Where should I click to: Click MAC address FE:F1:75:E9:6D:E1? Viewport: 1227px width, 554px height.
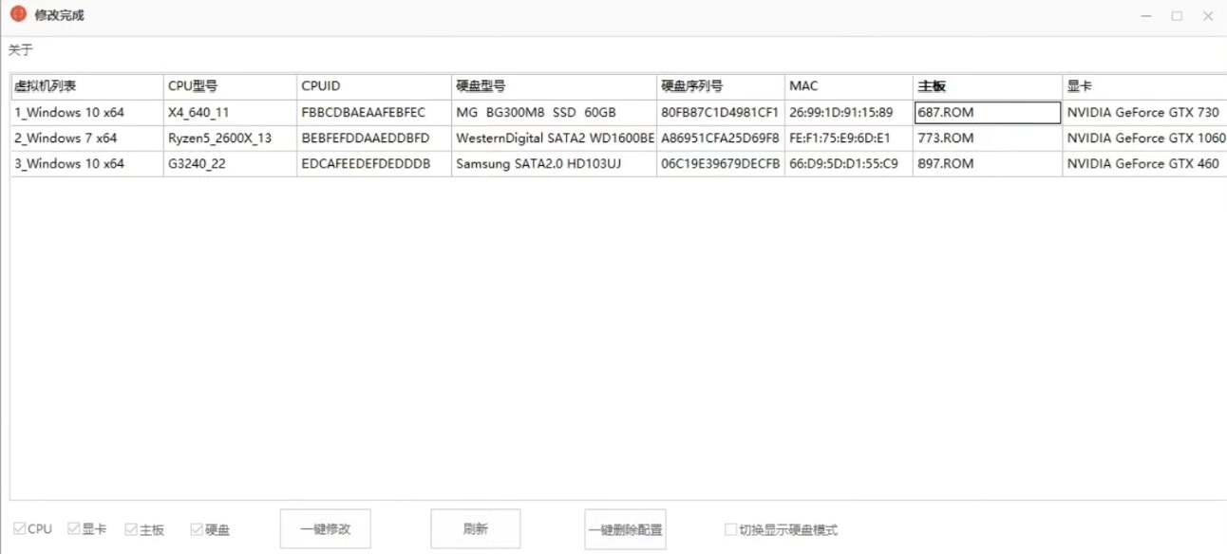849,138
